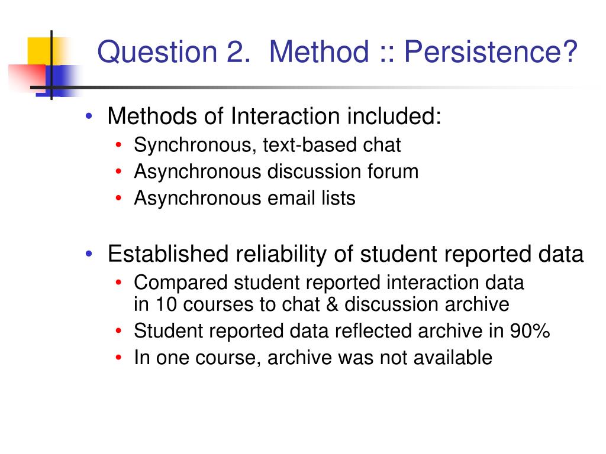Select the 'Asynchronous email lists' line

coord(244,198)
